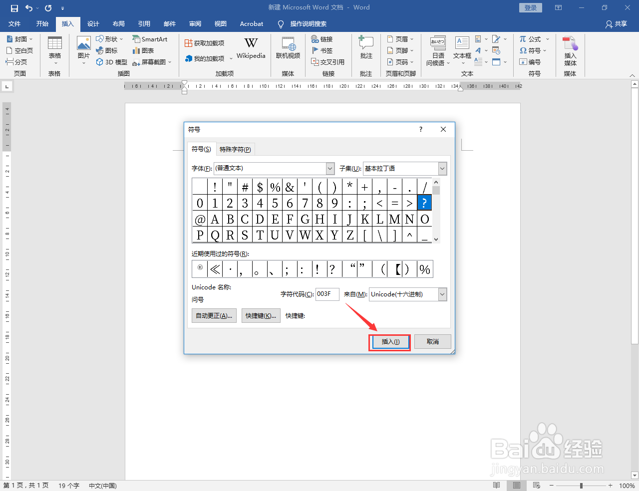Open the File (文件) menu
Viewport: 639px width, 491px height.
click(14, 23)
